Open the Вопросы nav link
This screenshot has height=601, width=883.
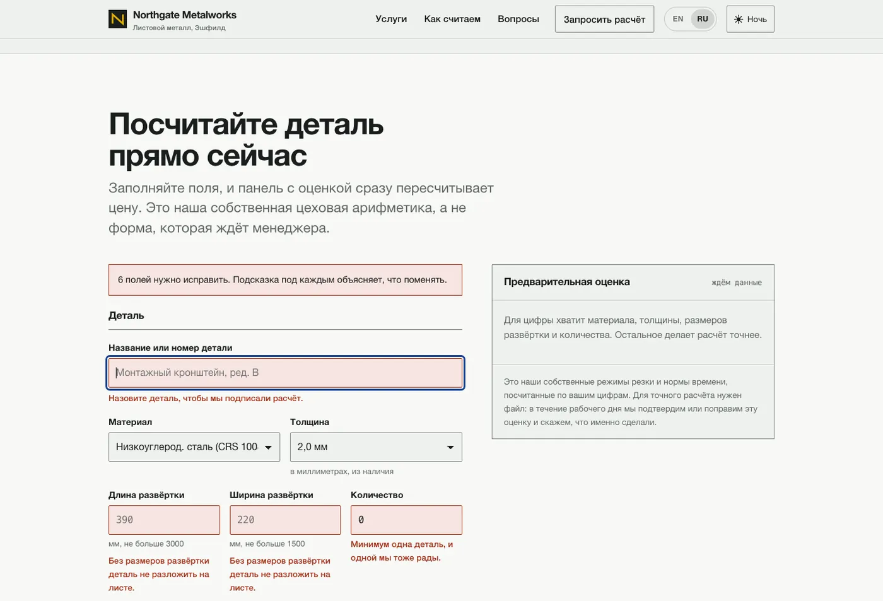[x=518, y=19]
